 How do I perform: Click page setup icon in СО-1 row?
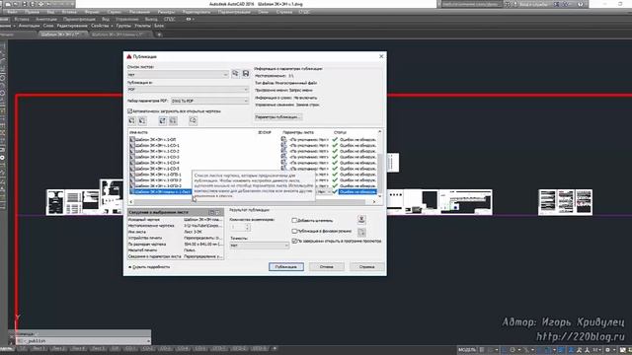click(x=283, y=145)
